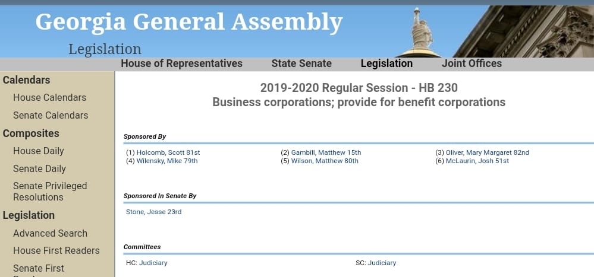
Task: Open the State Senate menu
Action: coord(301,63)
